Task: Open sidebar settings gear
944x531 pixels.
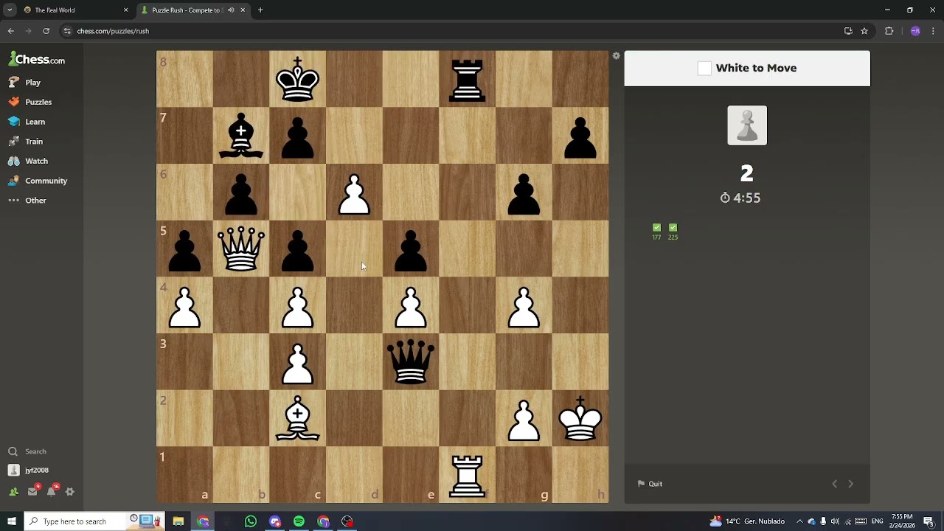Action: (x=70, y=492)
